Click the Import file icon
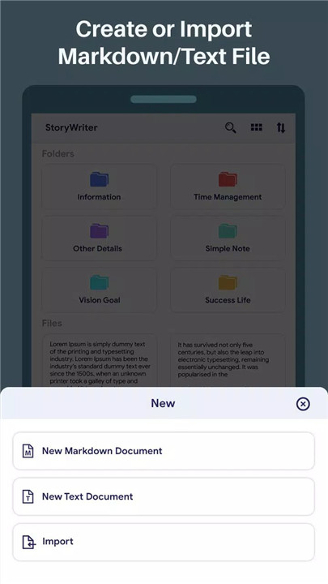Viewport: 328px width, 584px height. coord(28,542)
